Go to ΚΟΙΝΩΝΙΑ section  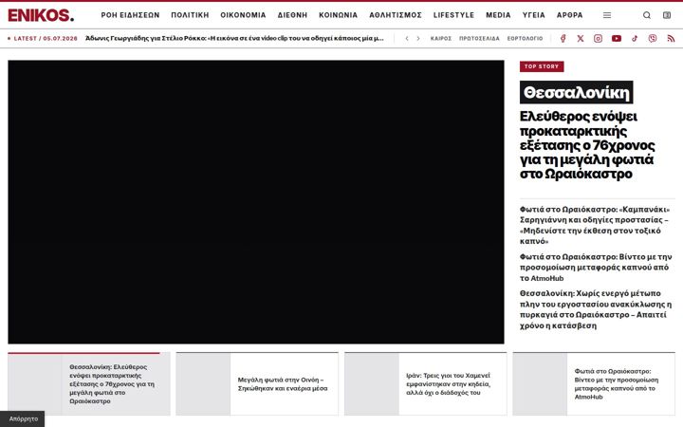(x=338, y=15)
